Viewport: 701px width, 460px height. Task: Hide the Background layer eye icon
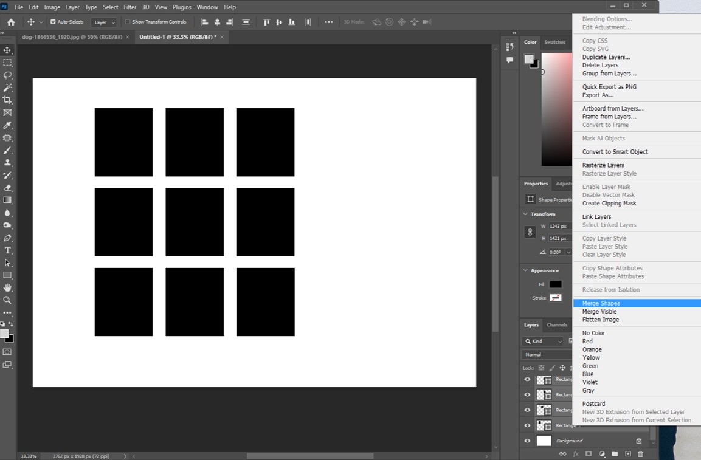click(x=528, y=441)
